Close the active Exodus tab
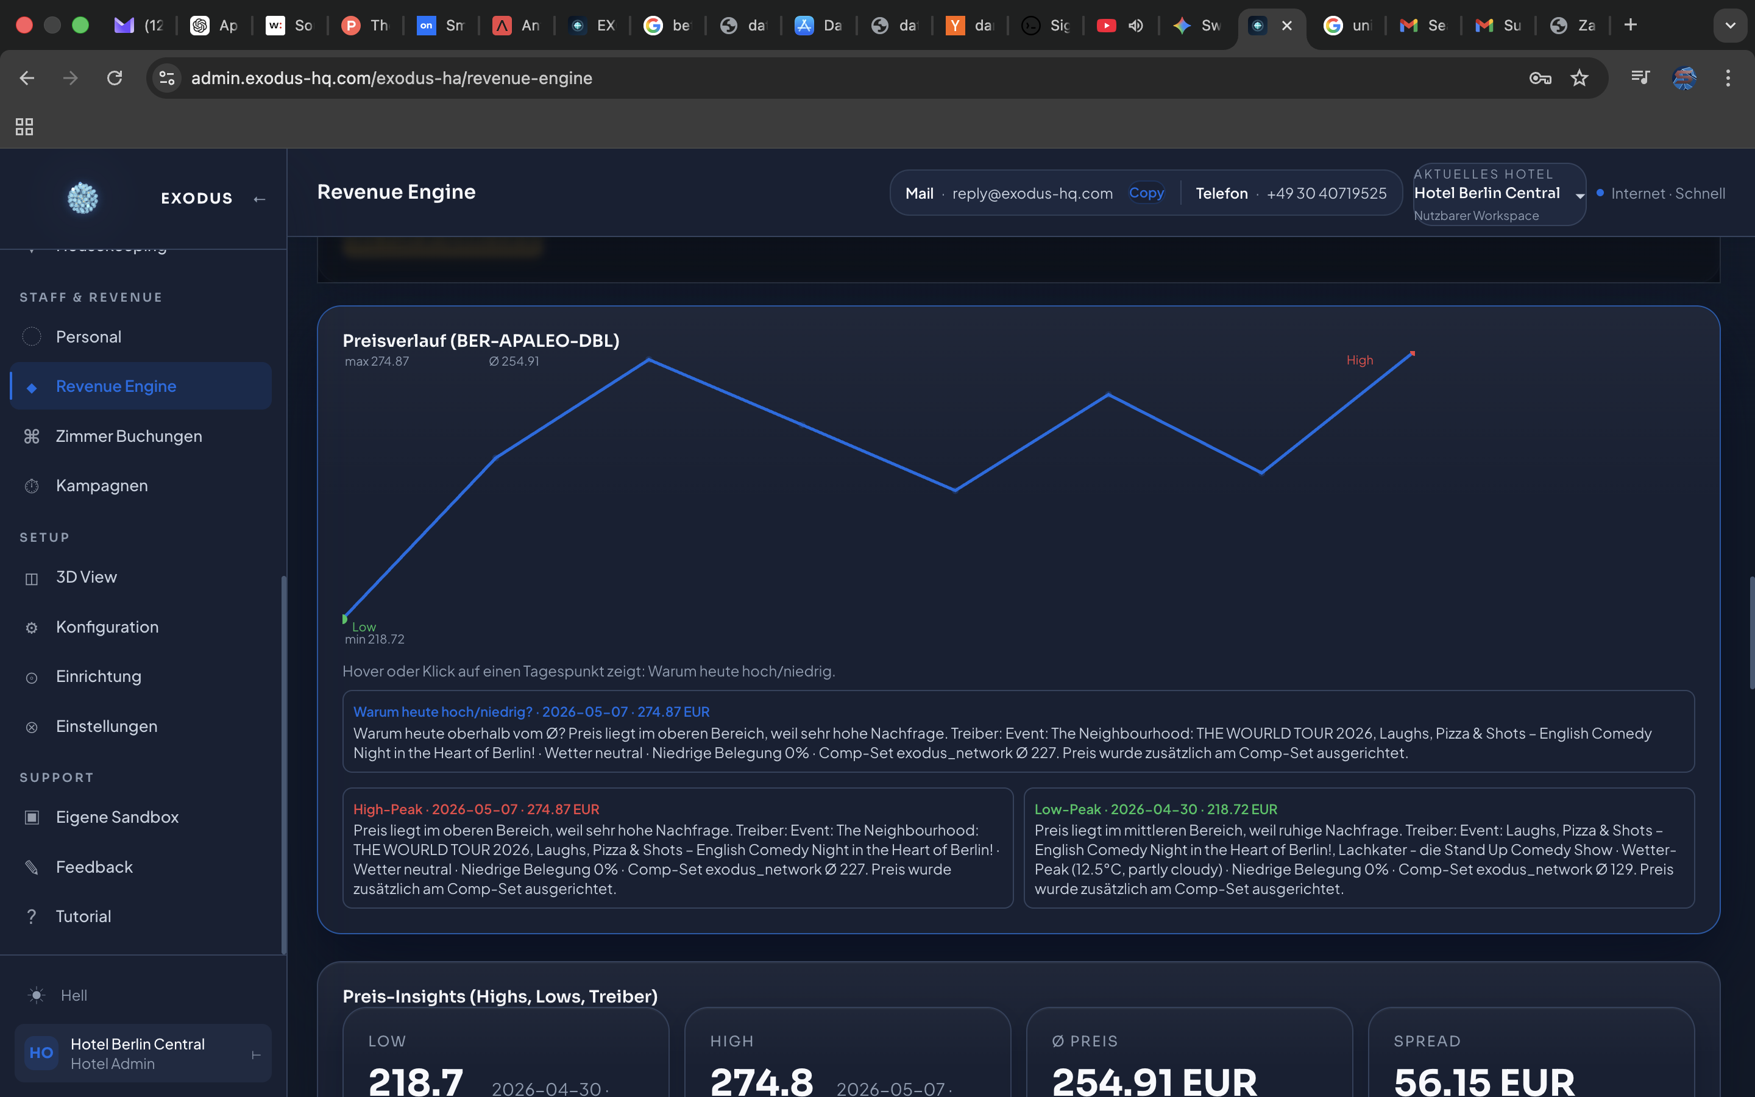 point(1287,26)
